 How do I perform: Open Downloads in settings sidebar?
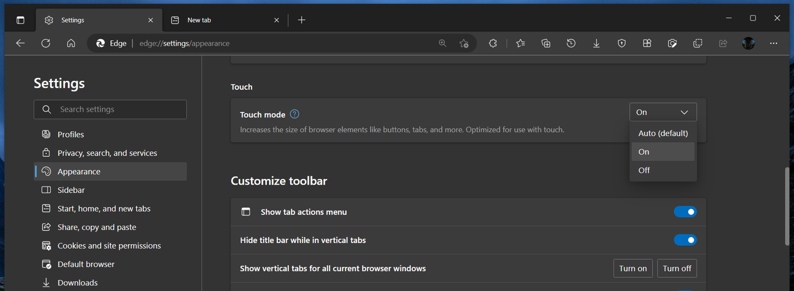[110, 283]
